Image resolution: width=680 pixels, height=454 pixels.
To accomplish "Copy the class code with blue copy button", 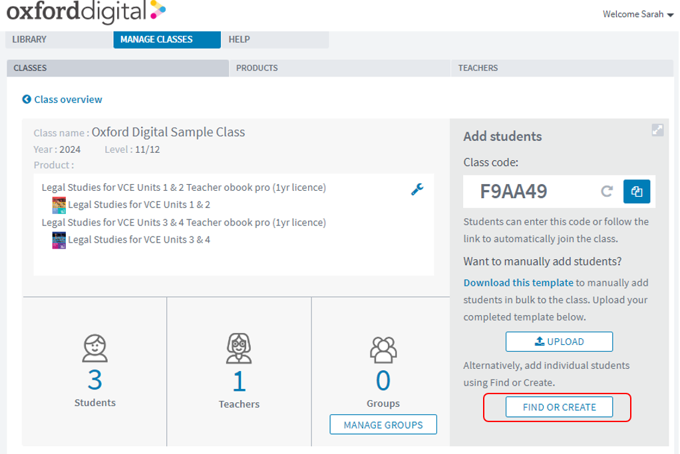I will (637, 191).
